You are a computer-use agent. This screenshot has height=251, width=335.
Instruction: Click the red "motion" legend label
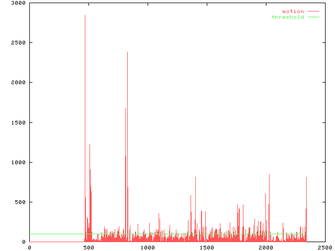pyautogui.click(x=293, y=11)
